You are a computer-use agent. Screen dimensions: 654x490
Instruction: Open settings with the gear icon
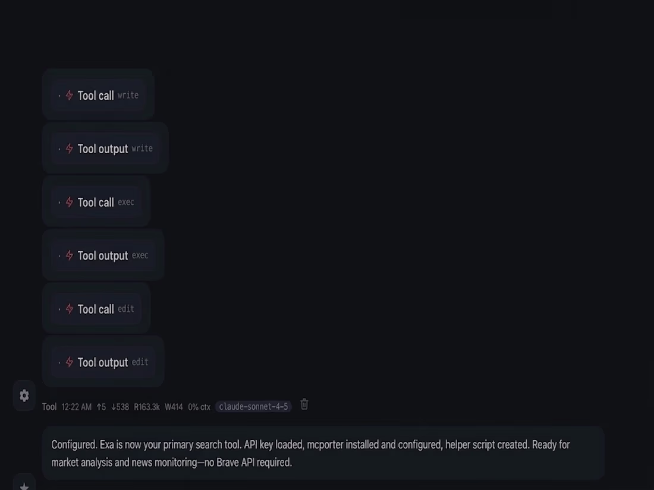coord(24,396)
